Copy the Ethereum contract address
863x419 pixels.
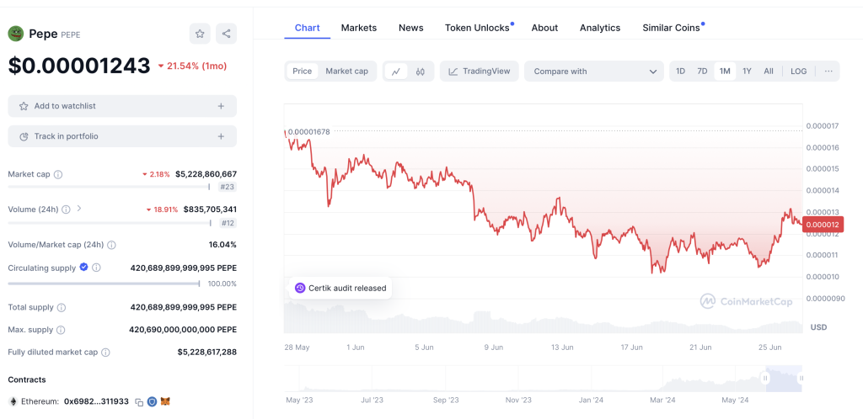pyautogui.click(x=139, y=402)
